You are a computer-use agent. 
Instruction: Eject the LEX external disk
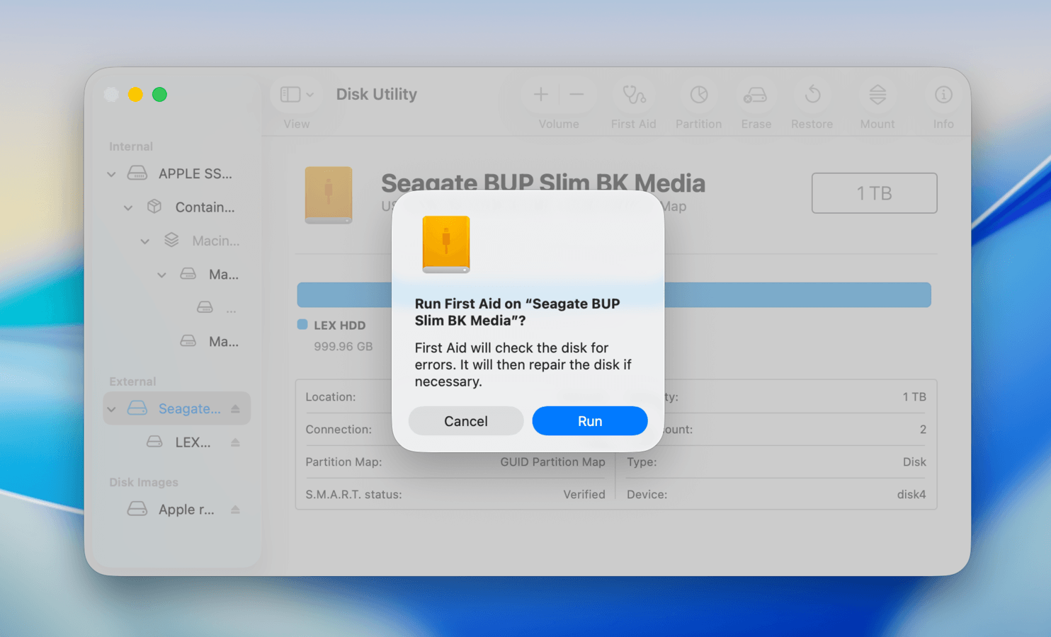point(235,442)
